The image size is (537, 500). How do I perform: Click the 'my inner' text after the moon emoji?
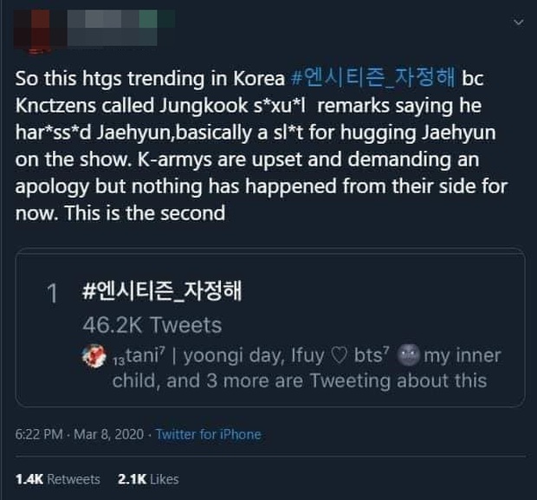(463, 356)
